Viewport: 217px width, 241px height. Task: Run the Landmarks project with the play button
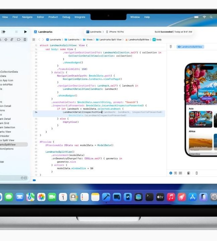[x=25, y=32]
